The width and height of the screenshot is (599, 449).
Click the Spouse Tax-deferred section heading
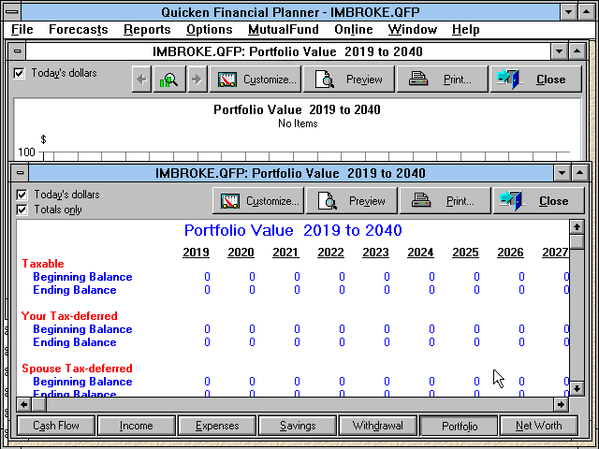77,368
